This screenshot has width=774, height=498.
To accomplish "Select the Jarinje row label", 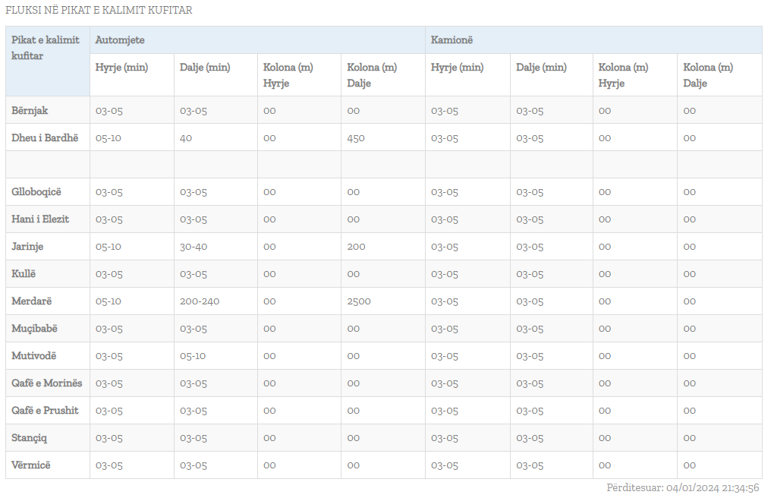I will pos(27,247).
